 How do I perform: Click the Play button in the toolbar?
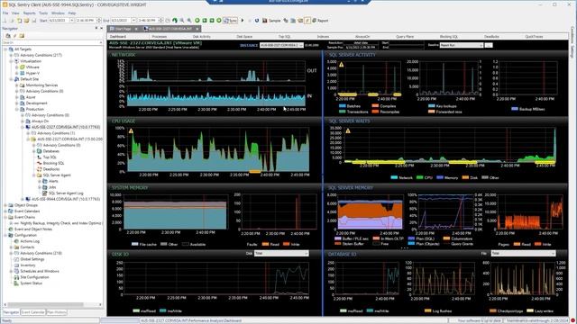click(x=243, y=21)
